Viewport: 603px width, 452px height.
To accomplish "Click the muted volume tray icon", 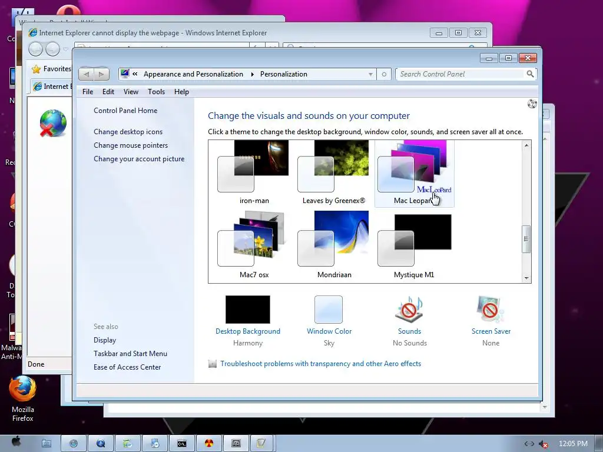I will point(544,444).
